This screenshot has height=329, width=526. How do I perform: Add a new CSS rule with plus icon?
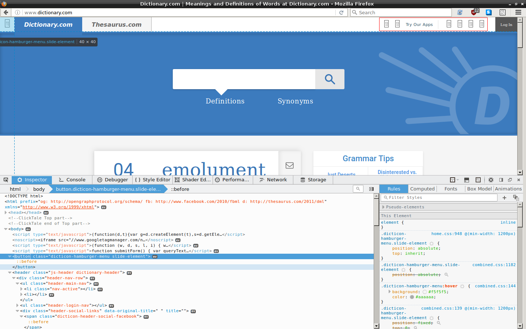(x=504, y=198)
